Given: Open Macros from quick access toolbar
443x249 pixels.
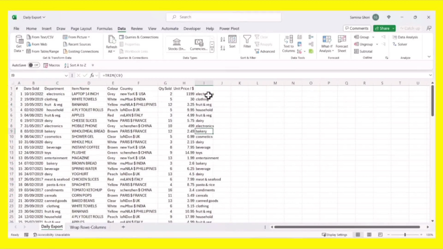Looking at the screenshot, I should pyautogui.click(x=51, y=65).
